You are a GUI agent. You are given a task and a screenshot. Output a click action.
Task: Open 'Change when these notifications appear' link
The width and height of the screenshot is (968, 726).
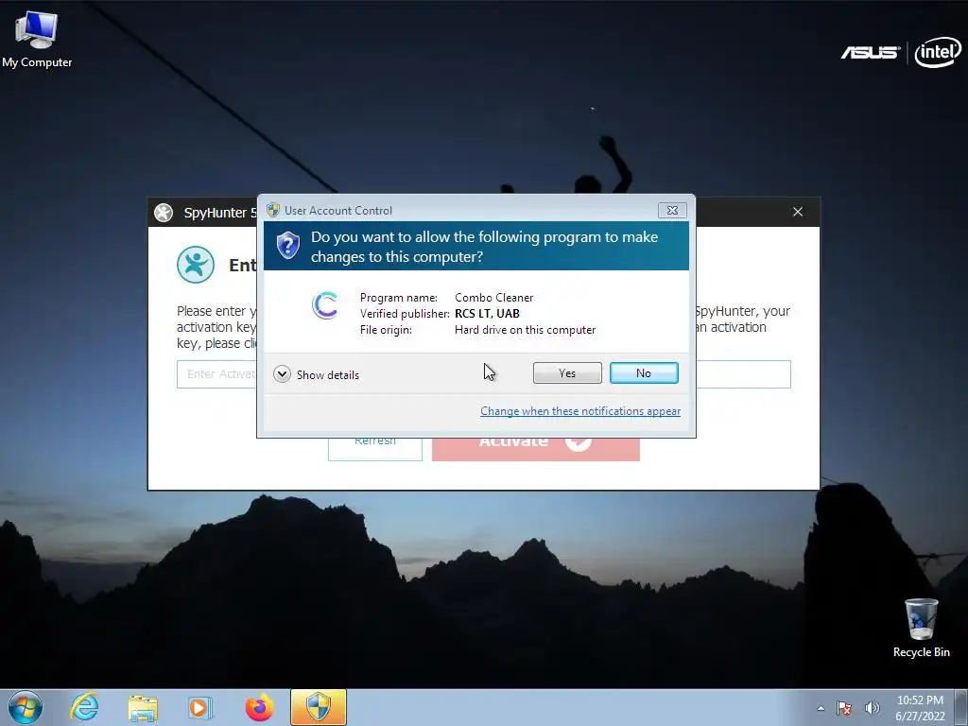580,411
